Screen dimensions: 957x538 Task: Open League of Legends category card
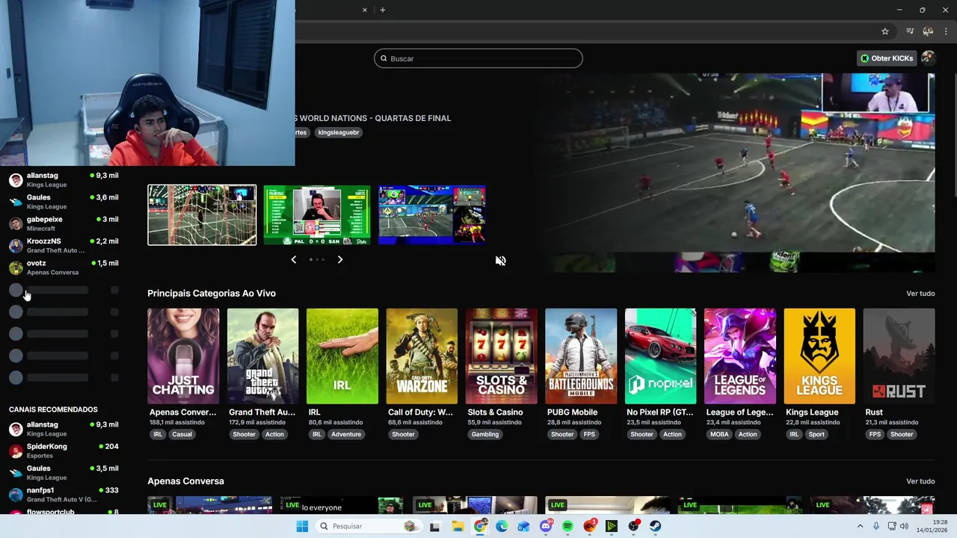coord(739,356)
